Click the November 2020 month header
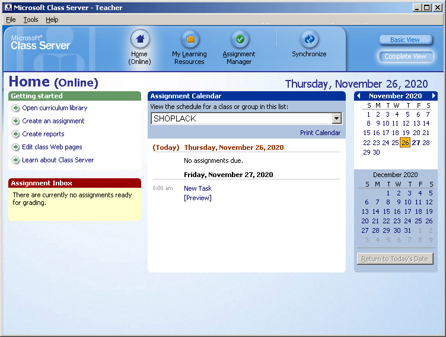The image size is (446, 337). (396, 96)
